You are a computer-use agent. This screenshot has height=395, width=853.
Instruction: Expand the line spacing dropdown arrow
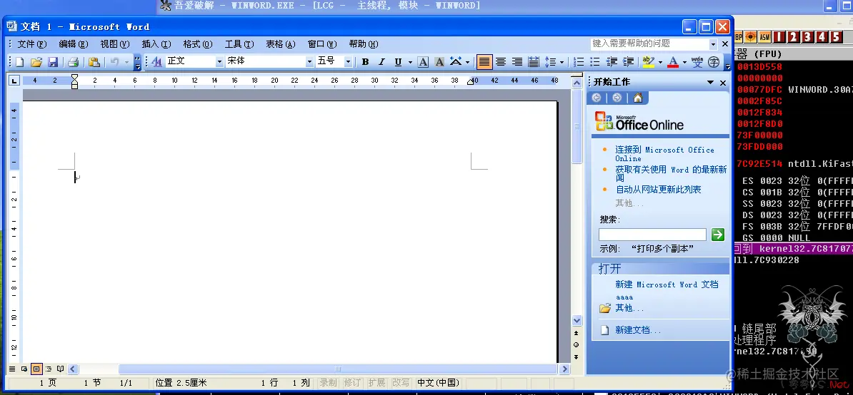point(562,63)
